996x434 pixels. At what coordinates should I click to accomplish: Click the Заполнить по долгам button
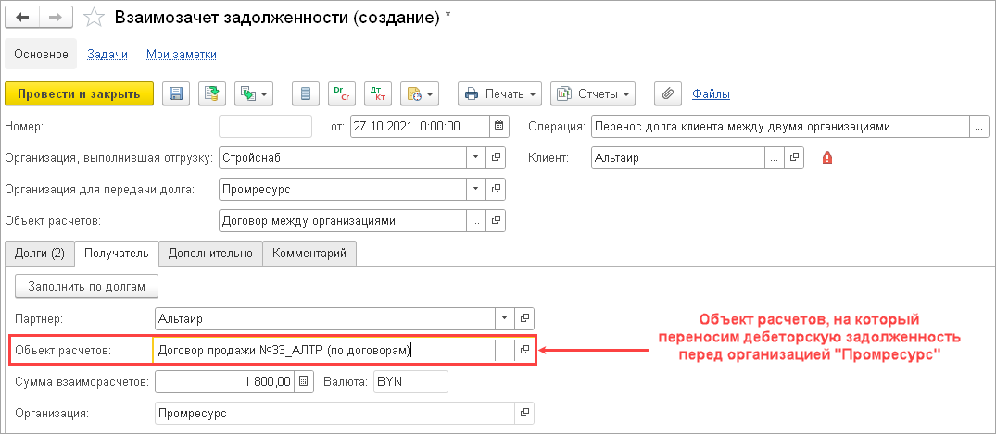point(87,287)
